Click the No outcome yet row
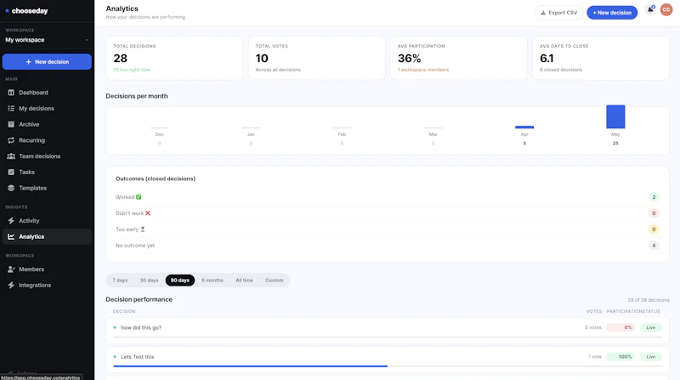This screenshot has width=680, height=380. point(388,246)
